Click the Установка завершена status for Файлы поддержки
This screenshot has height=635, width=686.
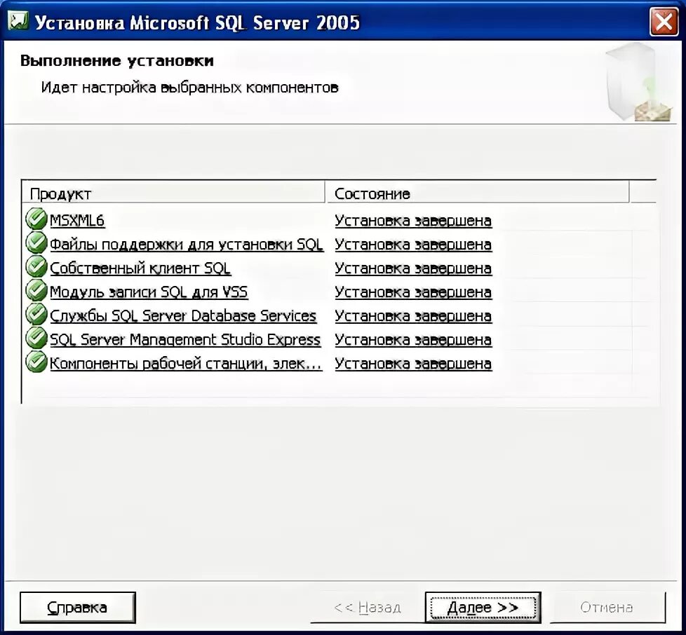413,245
